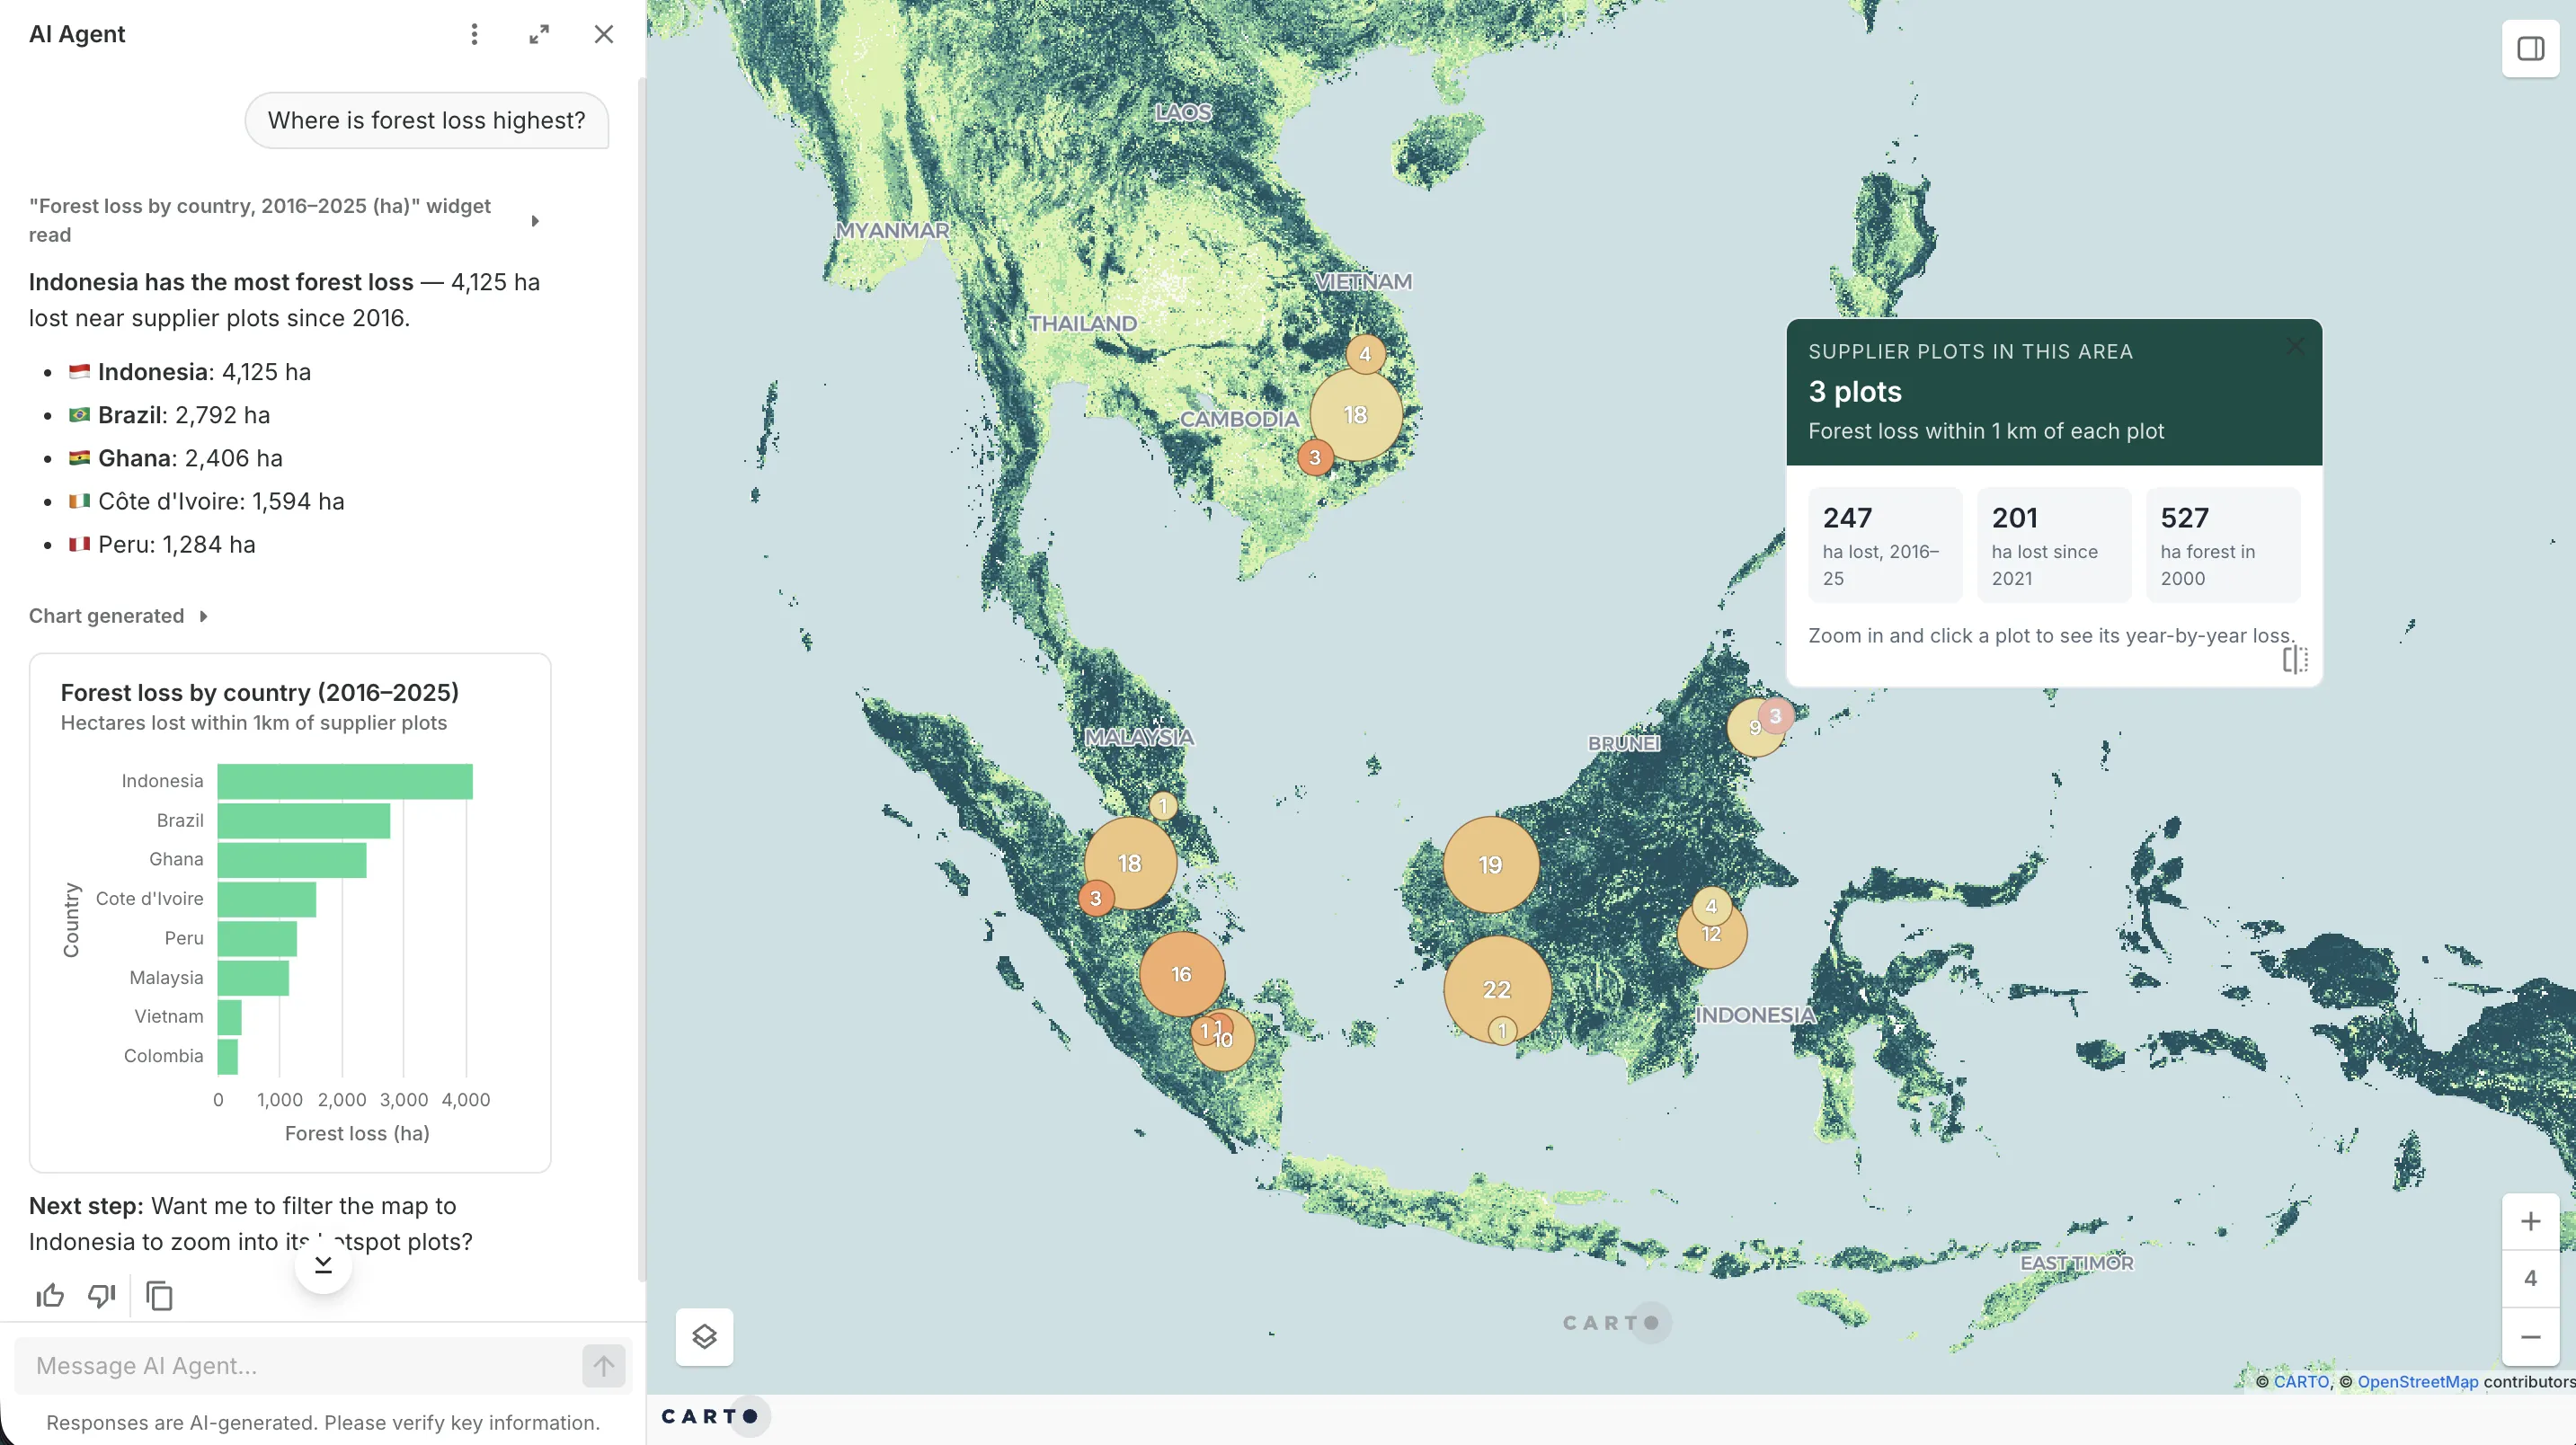Click the Brazil bar in the chart
Viewport: 2576px width, 1445px height.
coord(304,821)
